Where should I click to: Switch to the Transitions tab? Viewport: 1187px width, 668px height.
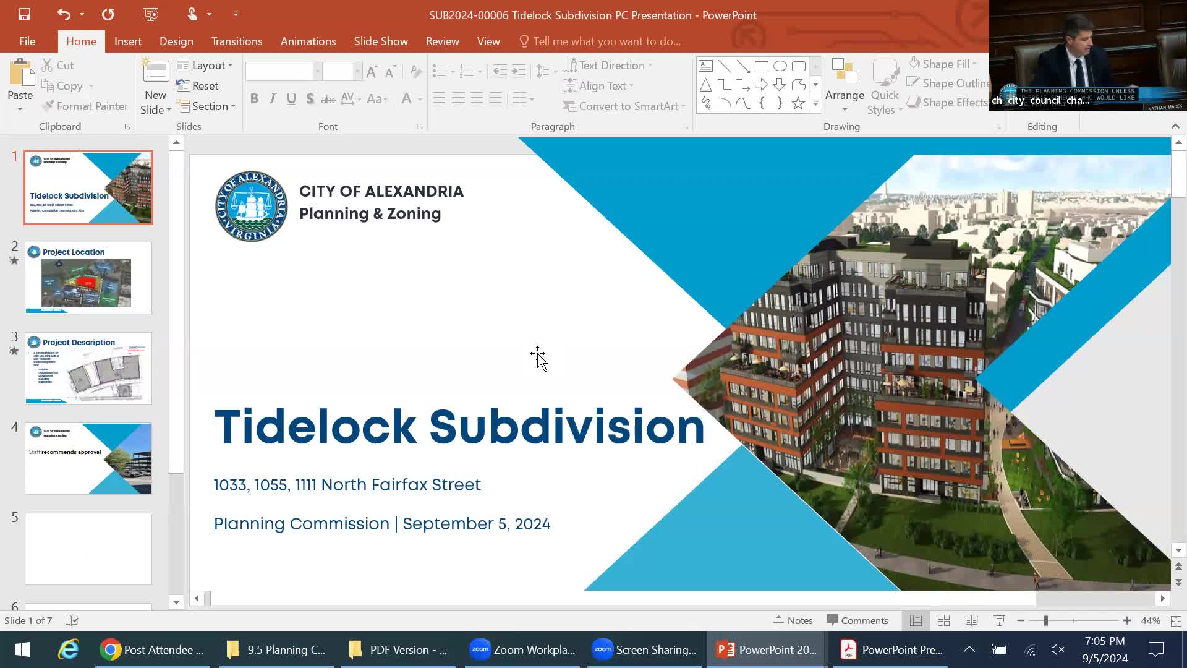pyautogui.click(x=236, y=41)
